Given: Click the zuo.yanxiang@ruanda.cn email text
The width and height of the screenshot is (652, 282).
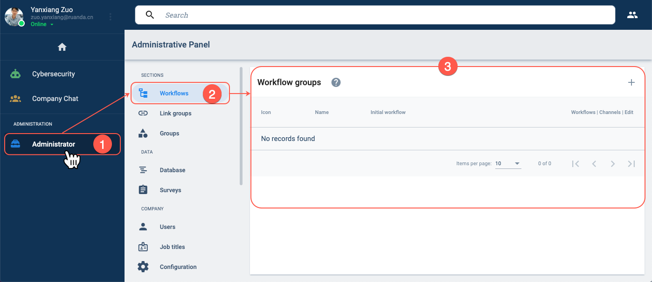Looking at the screenshot, I should [62, 17].
